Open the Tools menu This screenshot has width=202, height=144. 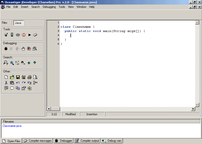tap(62, 7)
